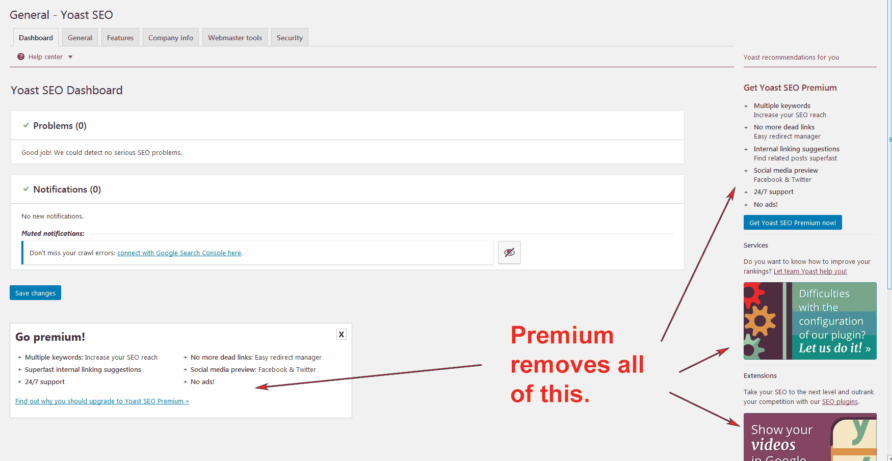Open the Security tab

tap(290, 38)
